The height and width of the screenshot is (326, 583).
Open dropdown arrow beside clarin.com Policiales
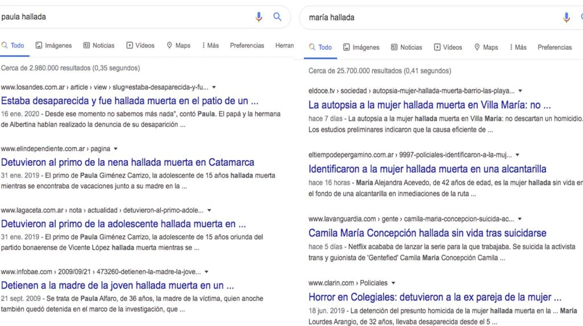(x=393, y=283)
